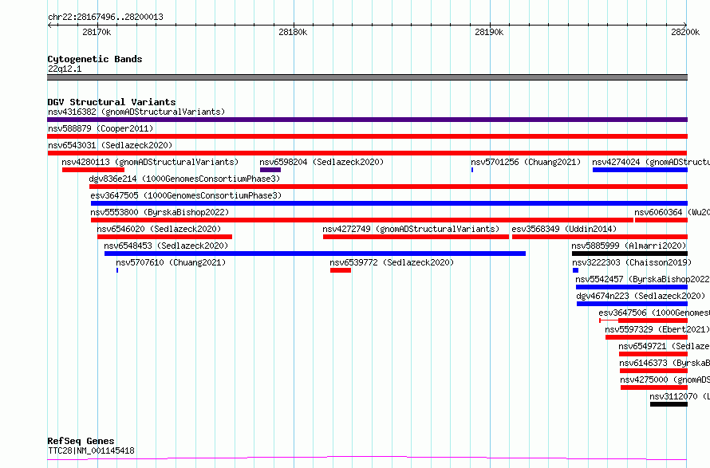Select the red nsv4275000 variant bar

point(654,387)
